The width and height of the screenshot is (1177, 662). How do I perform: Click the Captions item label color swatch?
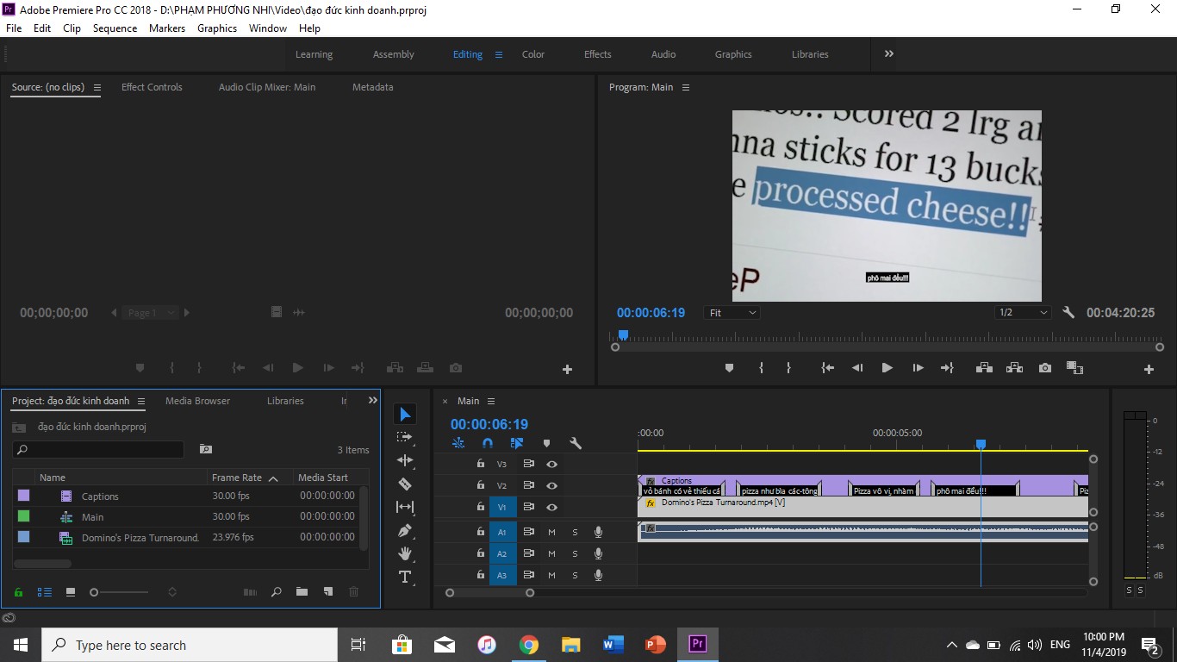[23, 496]
